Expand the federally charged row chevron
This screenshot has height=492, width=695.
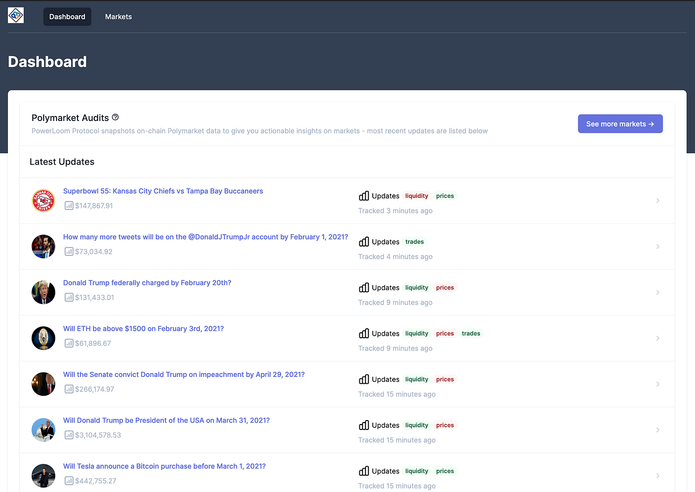658,293
